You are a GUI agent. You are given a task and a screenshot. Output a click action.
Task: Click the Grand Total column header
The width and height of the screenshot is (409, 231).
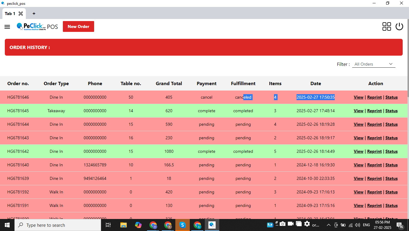pos(169,84)
